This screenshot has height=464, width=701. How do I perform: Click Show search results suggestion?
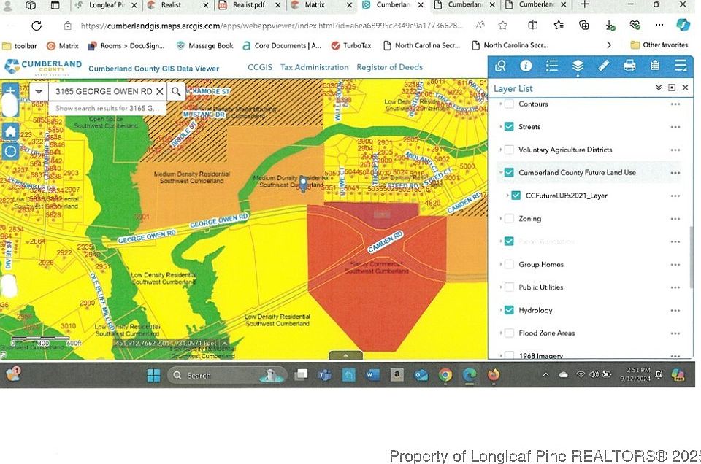pos(107,108)
